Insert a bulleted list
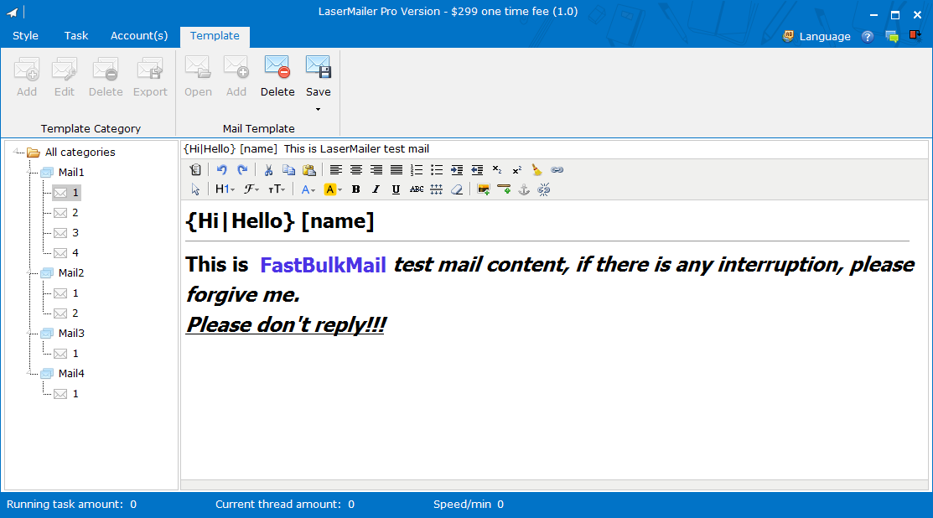This screenshot has width=933, height=518. tap(437, 170)
